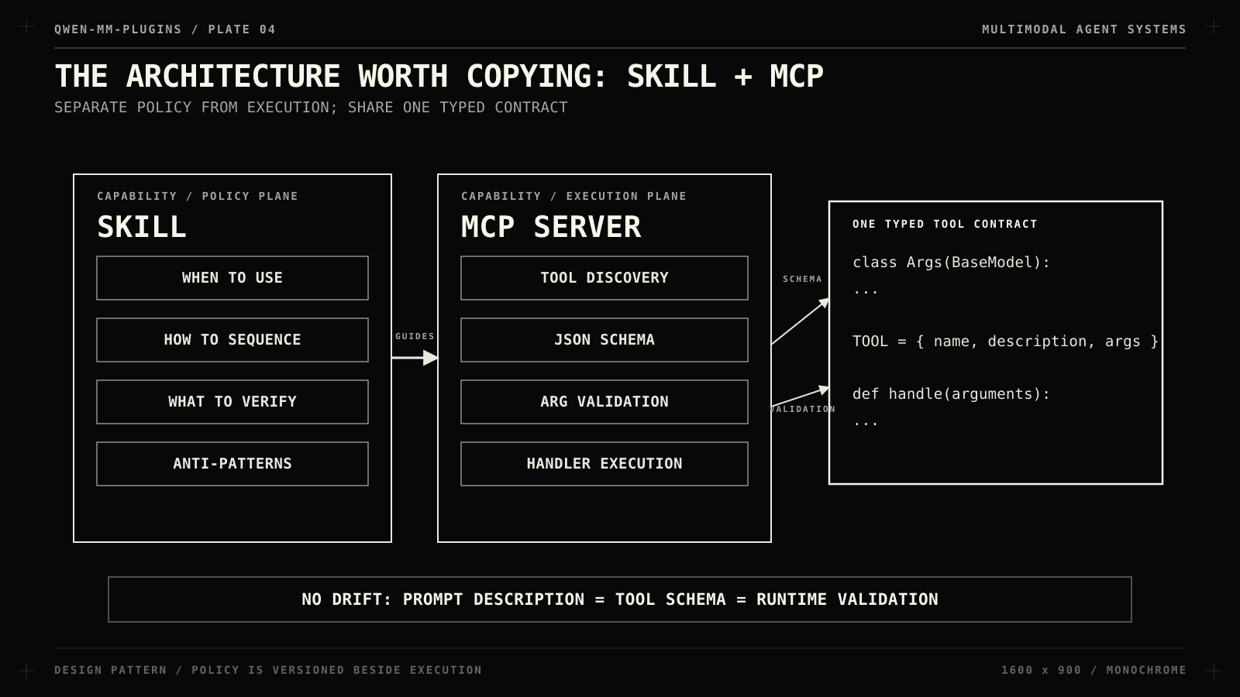1240x697 pixels.
Task: Click the CAPABILITY / POLICY PLANE label
Action: tap(198, 196)
